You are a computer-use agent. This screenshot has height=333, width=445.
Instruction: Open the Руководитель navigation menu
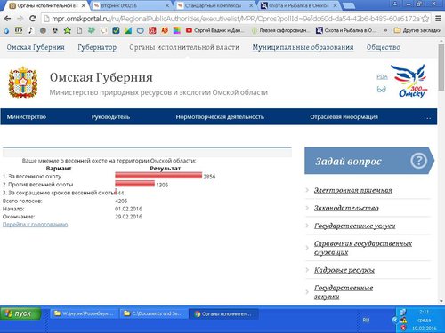110,116
